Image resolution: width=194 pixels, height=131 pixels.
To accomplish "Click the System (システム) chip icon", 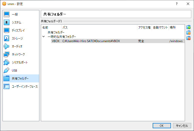I will (7, 22).
